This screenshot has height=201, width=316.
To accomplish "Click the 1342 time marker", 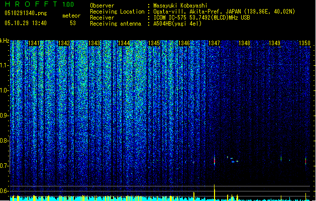I will pos(64,43).
